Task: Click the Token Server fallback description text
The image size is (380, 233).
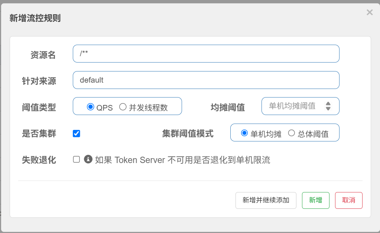Action: (182, 160)
